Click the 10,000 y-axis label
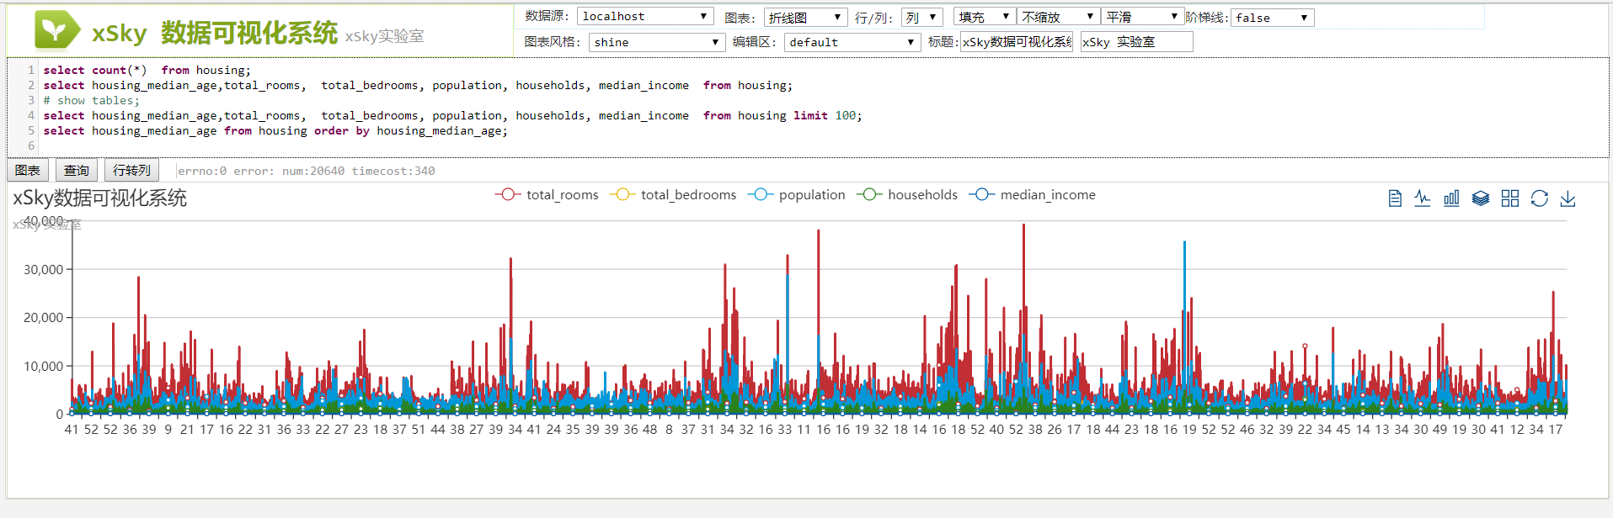Screen dimensions: 1613x518 coord(43,367)
